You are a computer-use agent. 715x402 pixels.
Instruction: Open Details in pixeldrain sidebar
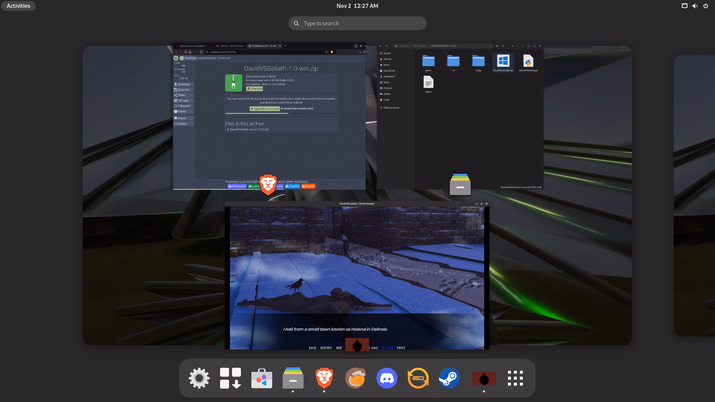tap(183, 111)
